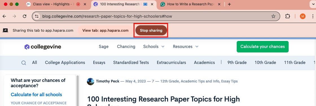The width and height of the screenshot is (316, 106).
Task: Click the browser back arrow
Action: point(4,16)
